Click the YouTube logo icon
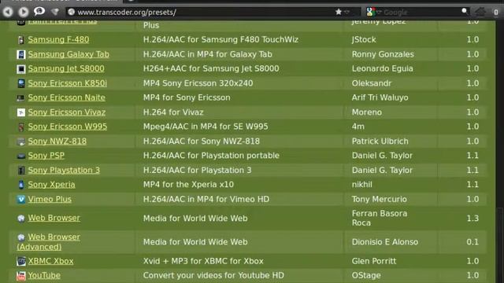The width and height of the screenshot is (504, 283). 21,276
